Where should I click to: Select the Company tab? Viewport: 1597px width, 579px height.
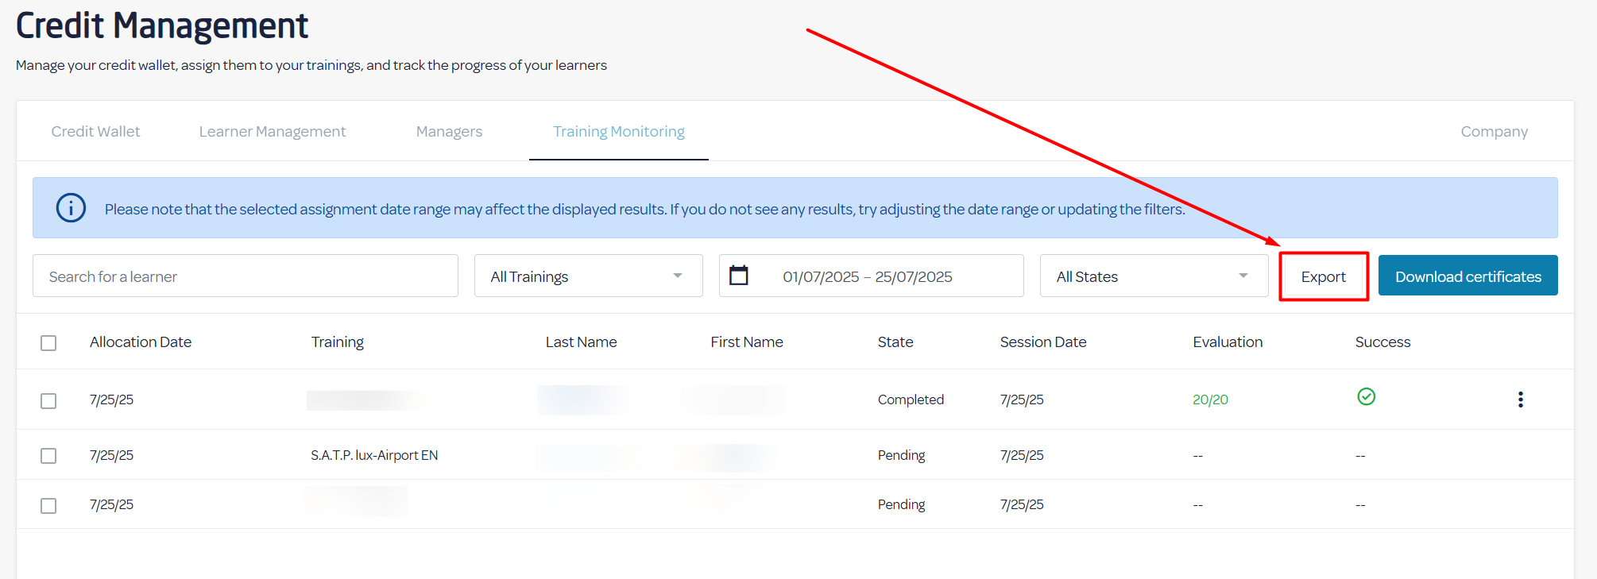pyautogui.click(x=1494, y=132)
